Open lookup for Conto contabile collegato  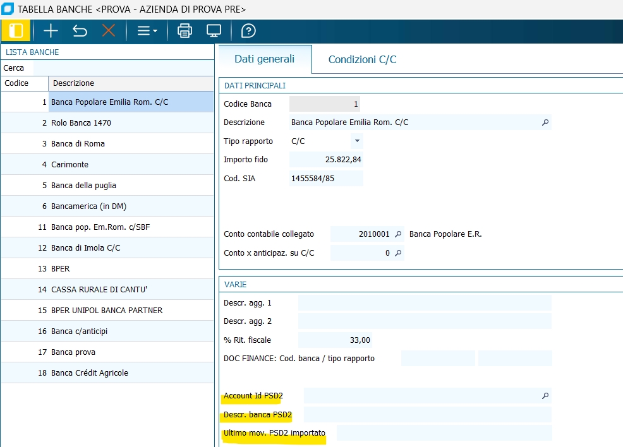pyautogui.click(x=398, y=234)
